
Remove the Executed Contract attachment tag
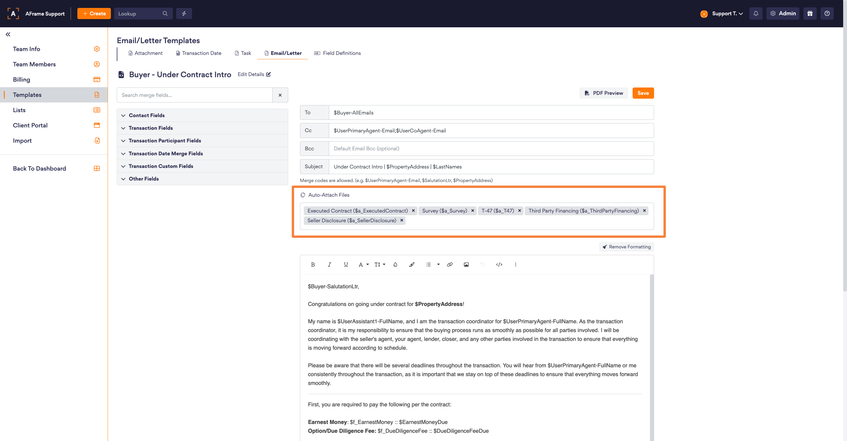pos(413,211)
